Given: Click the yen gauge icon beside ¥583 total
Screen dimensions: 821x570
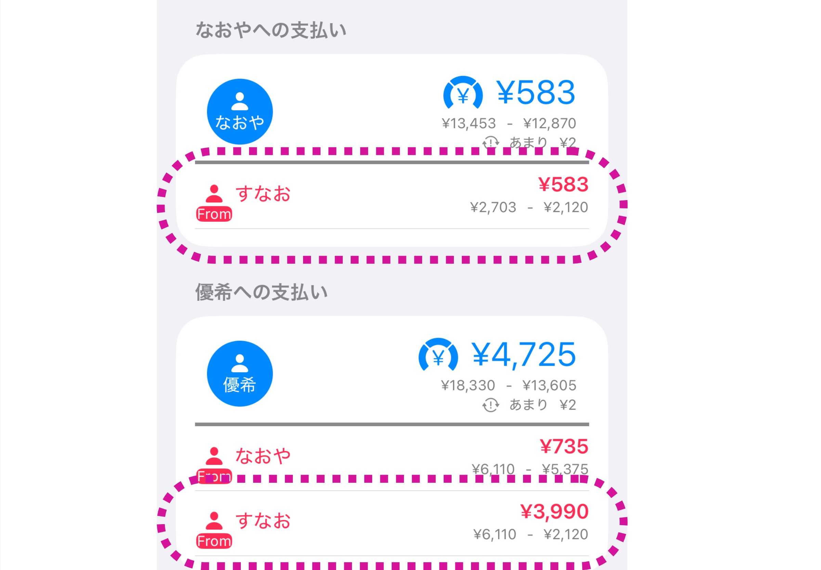Looking at the screenshot, I should tap(463, 93).
